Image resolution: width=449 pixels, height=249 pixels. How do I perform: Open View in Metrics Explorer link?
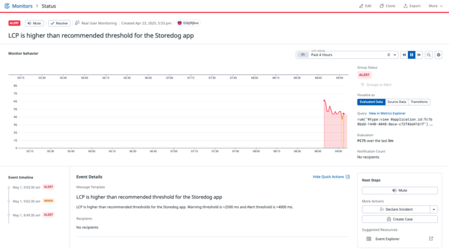(387, 114)
